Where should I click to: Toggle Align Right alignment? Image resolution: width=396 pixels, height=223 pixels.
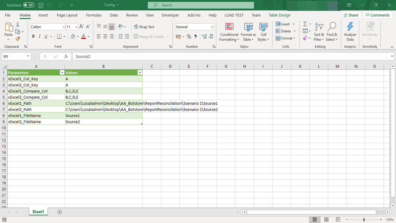[112, 37]
